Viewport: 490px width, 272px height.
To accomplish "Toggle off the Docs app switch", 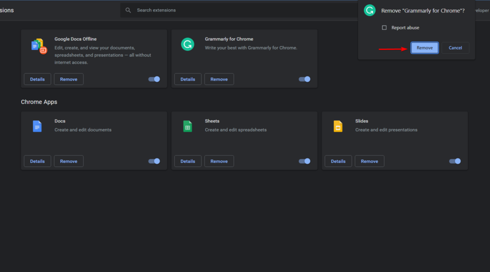I will click(x=154, y=161).
